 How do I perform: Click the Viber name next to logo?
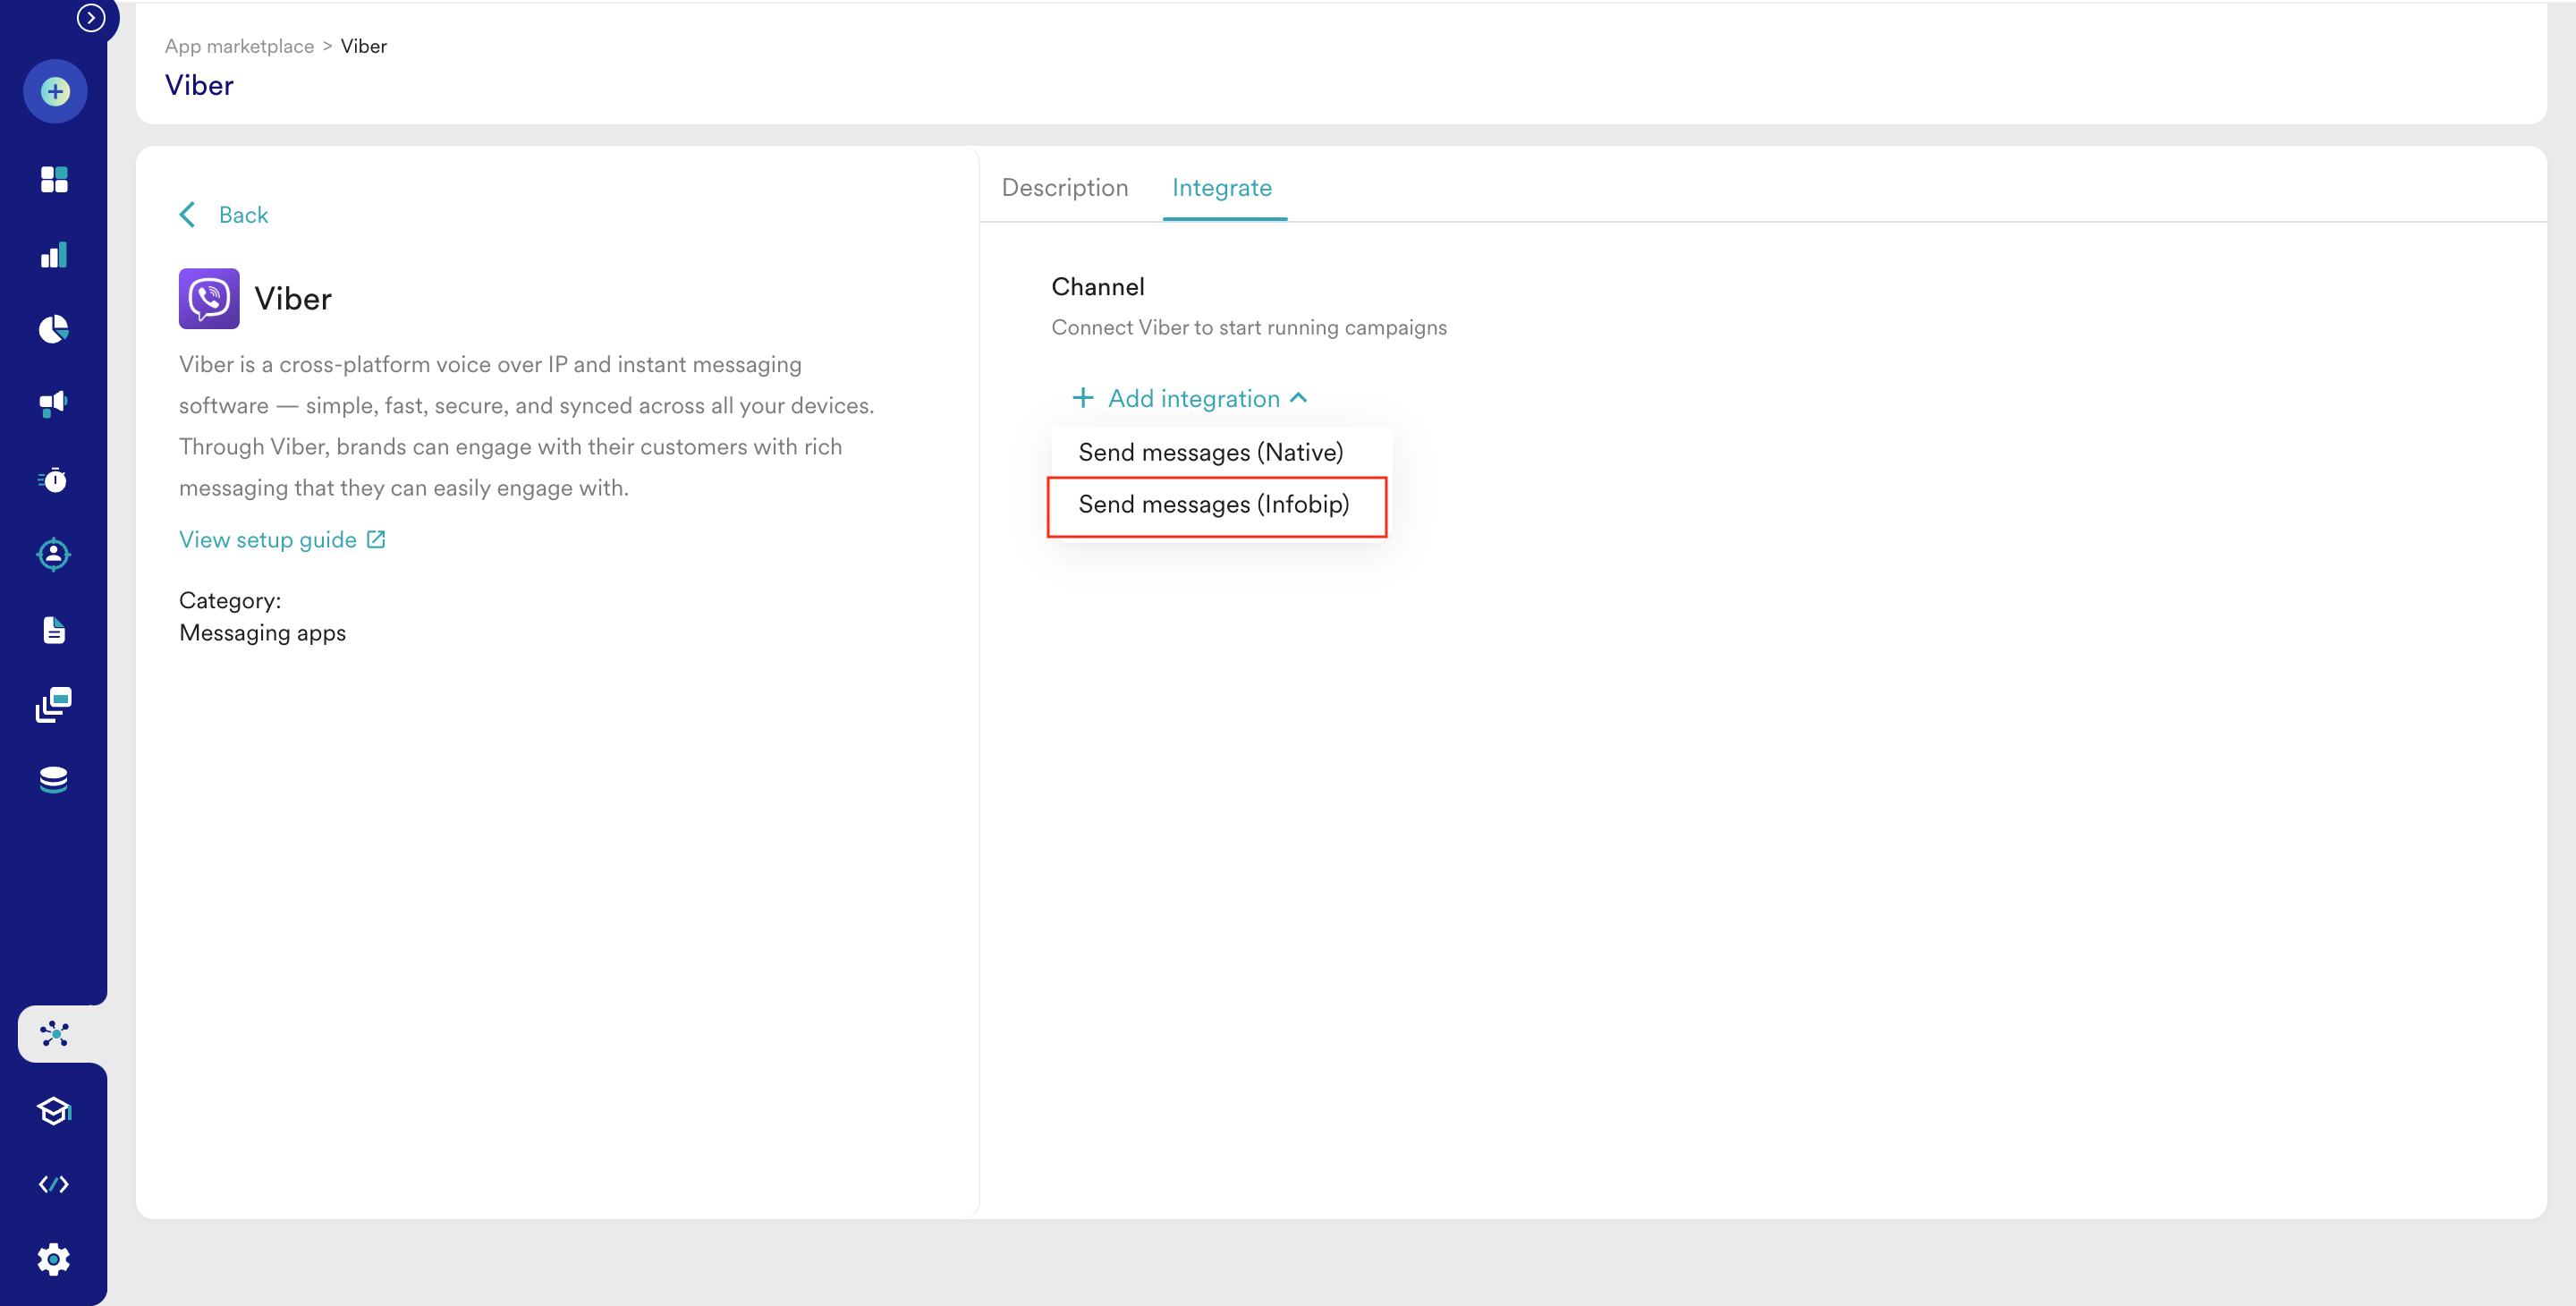(x=293, y=299)
